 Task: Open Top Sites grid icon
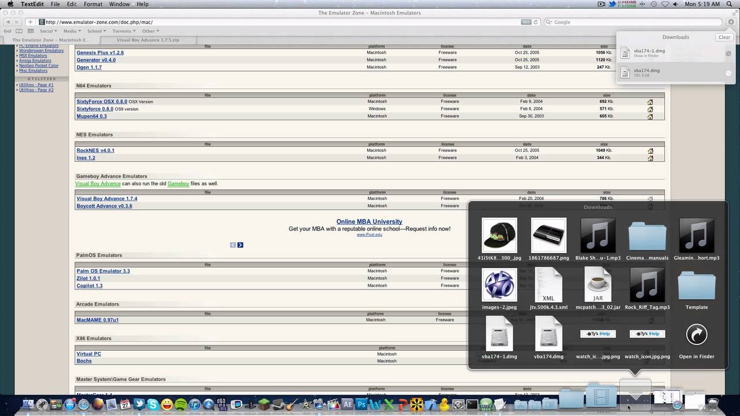click(x=29, y=31)
